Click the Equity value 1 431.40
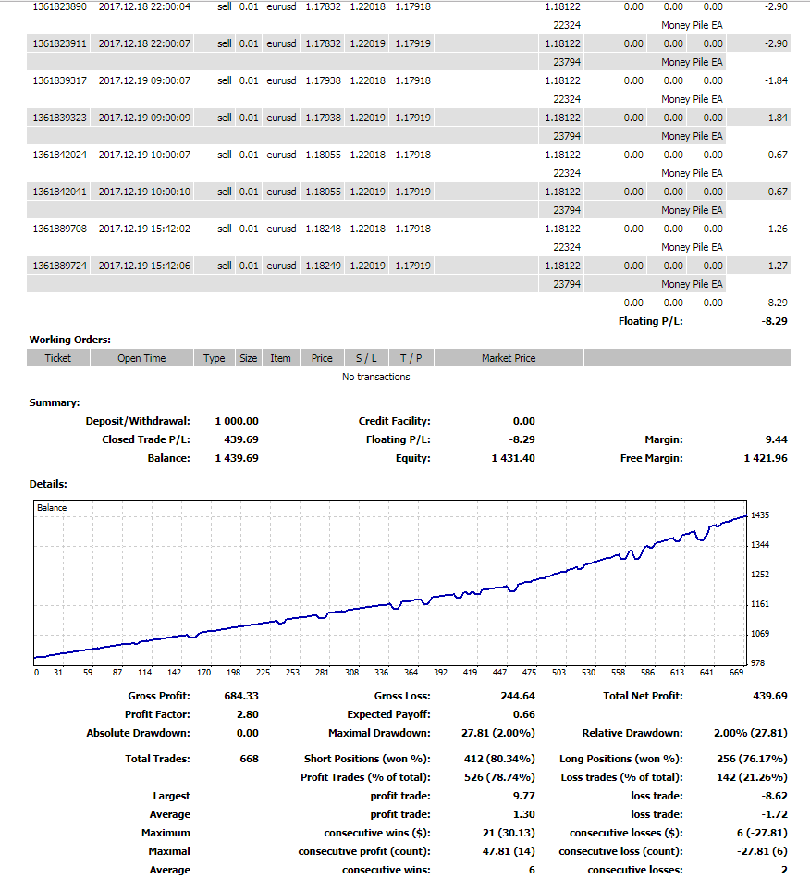This screenshot has height=879, width=810. [512, 458]
